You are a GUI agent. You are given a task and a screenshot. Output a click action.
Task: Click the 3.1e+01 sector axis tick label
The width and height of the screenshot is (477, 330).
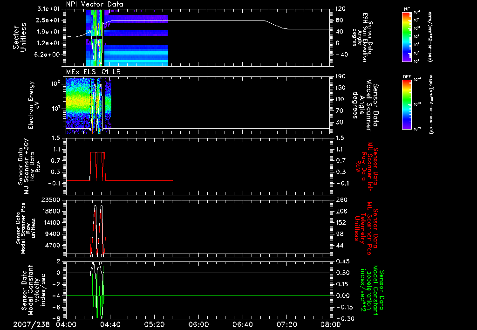click(x=48, y=9)
